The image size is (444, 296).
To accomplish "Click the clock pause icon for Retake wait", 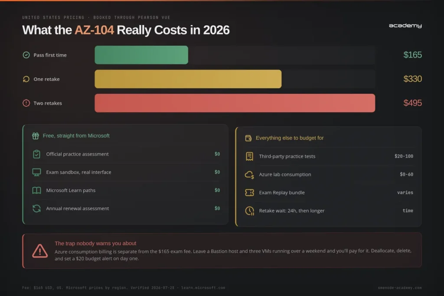I will pyautogui.click(x=249, y=211).
